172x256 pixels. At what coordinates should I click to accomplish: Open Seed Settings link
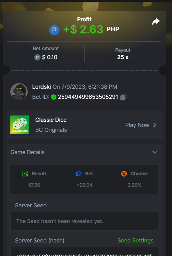(135, 240)
